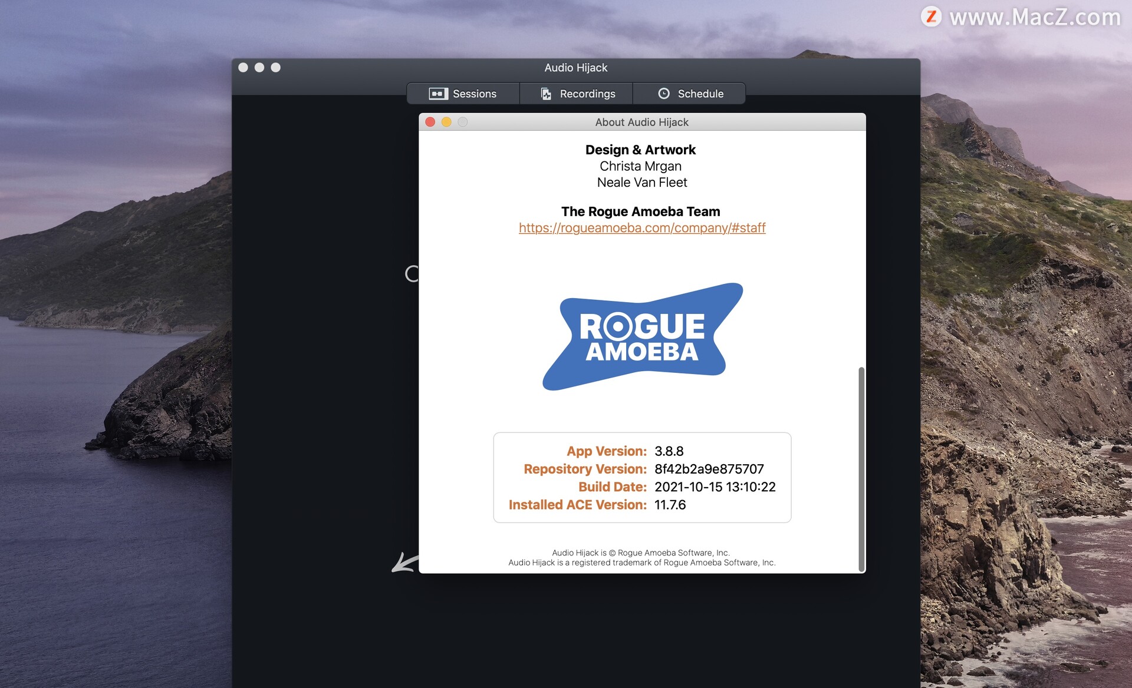Click the Recordings tab icon
Viewport: 1132px width, 688px height.
pyautogui.click(x=542, y=93)
